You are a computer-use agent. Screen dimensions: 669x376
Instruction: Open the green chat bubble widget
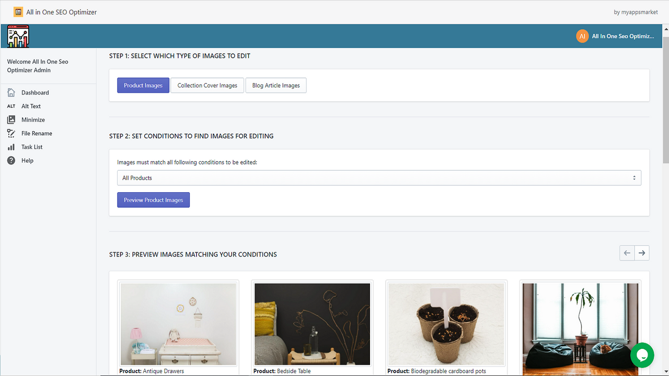click(642, 355)
